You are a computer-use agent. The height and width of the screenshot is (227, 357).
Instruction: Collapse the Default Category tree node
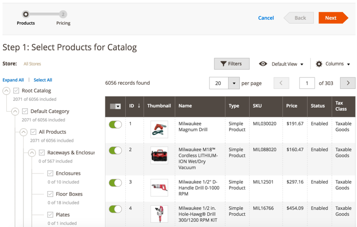point(15,111)
